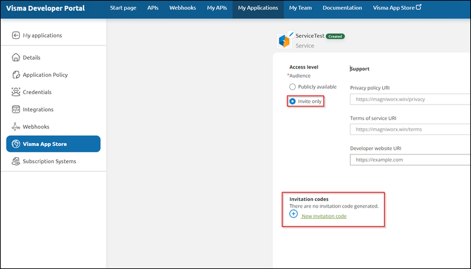Click the back arrow icon beside My applications
This screenshot has width=471, height=269.
15,35
